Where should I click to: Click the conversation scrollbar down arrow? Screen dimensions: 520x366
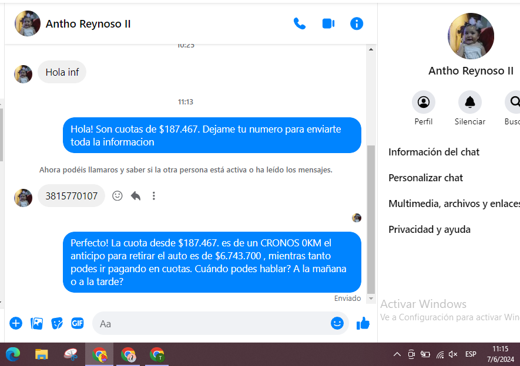370,299
